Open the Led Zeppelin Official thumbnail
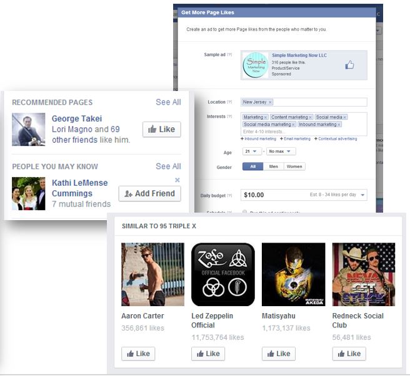 pyautogui.click(x=223, y=274)
